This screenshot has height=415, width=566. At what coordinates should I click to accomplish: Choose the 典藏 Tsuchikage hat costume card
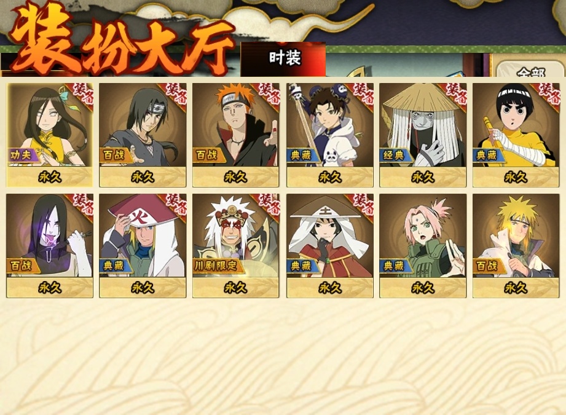pyautogui.click(x=330, y=245)
